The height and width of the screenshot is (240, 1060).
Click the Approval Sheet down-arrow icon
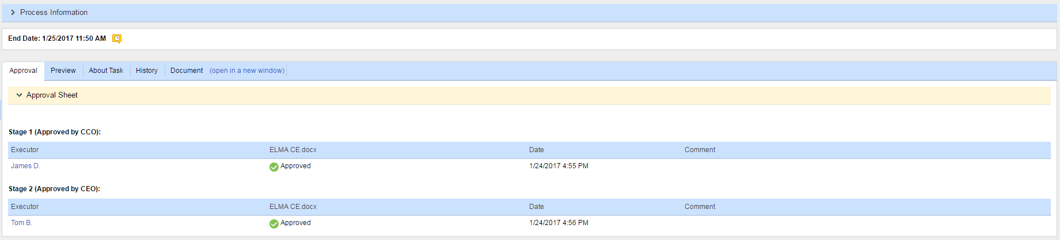(19, 95)
